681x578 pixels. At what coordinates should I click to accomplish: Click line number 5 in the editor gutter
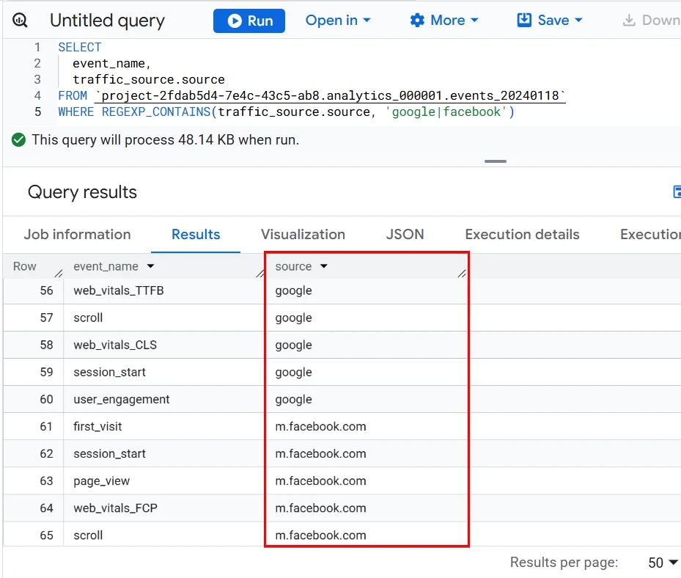pyautogui.click(x=38, y=112)
